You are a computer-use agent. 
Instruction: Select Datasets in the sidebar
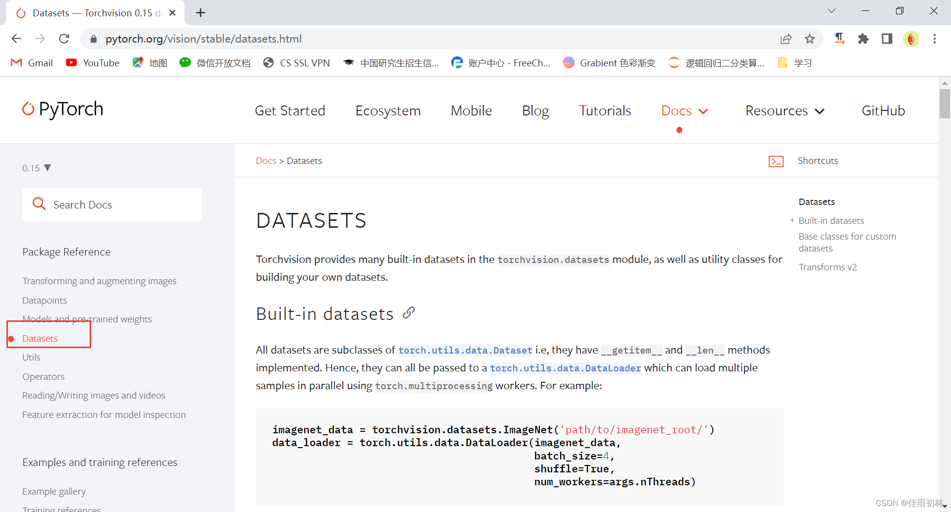[40, 338]
